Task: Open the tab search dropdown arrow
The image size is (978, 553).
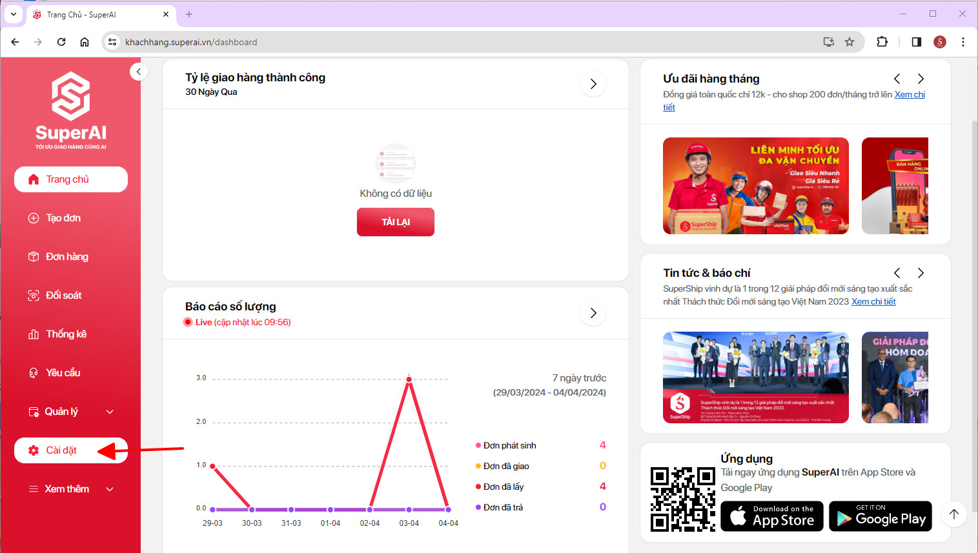Action: click(13, 14)
